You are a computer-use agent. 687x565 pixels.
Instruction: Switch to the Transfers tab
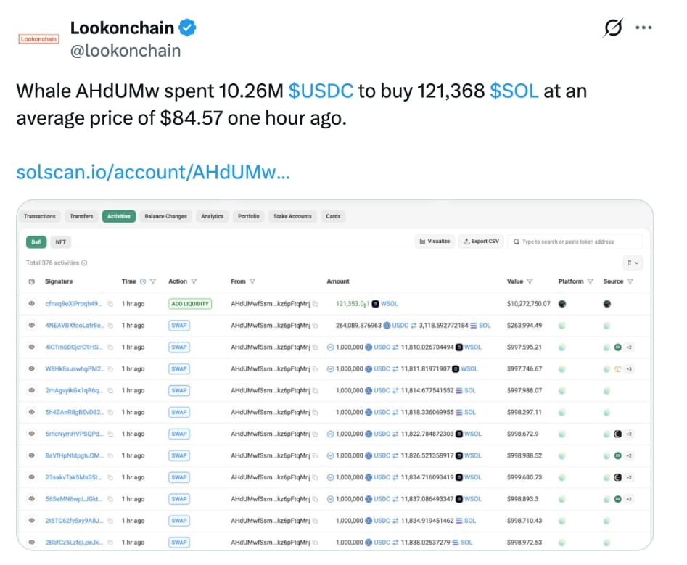81,216
